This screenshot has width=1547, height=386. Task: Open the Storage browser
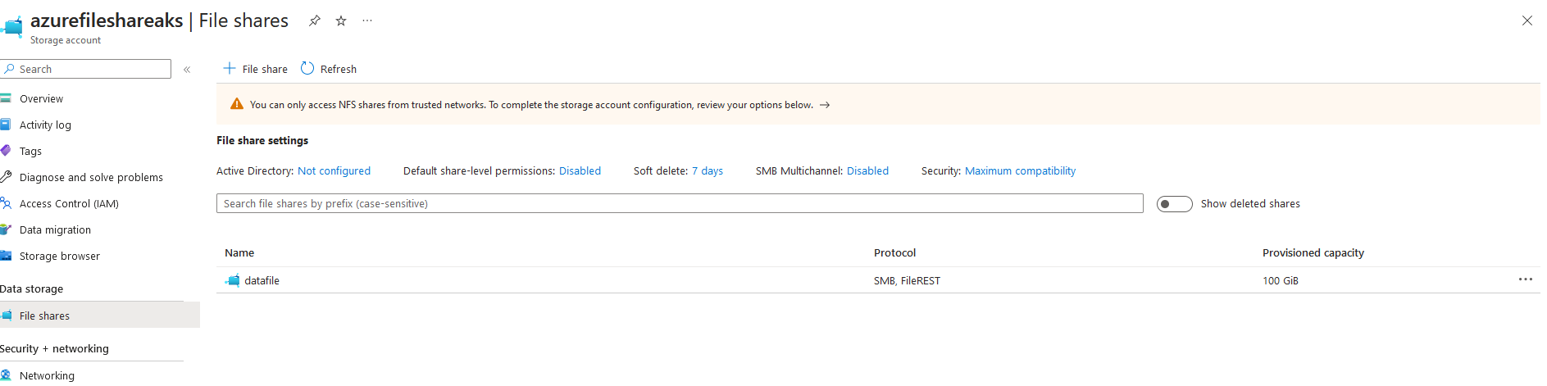coord(60,256)
